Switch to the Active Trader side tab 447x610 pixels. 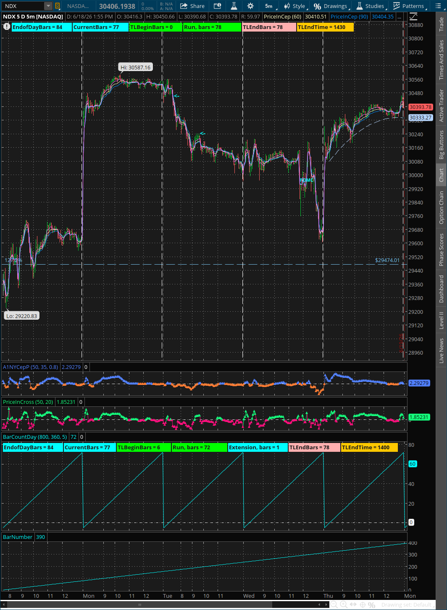coord(441,106)
